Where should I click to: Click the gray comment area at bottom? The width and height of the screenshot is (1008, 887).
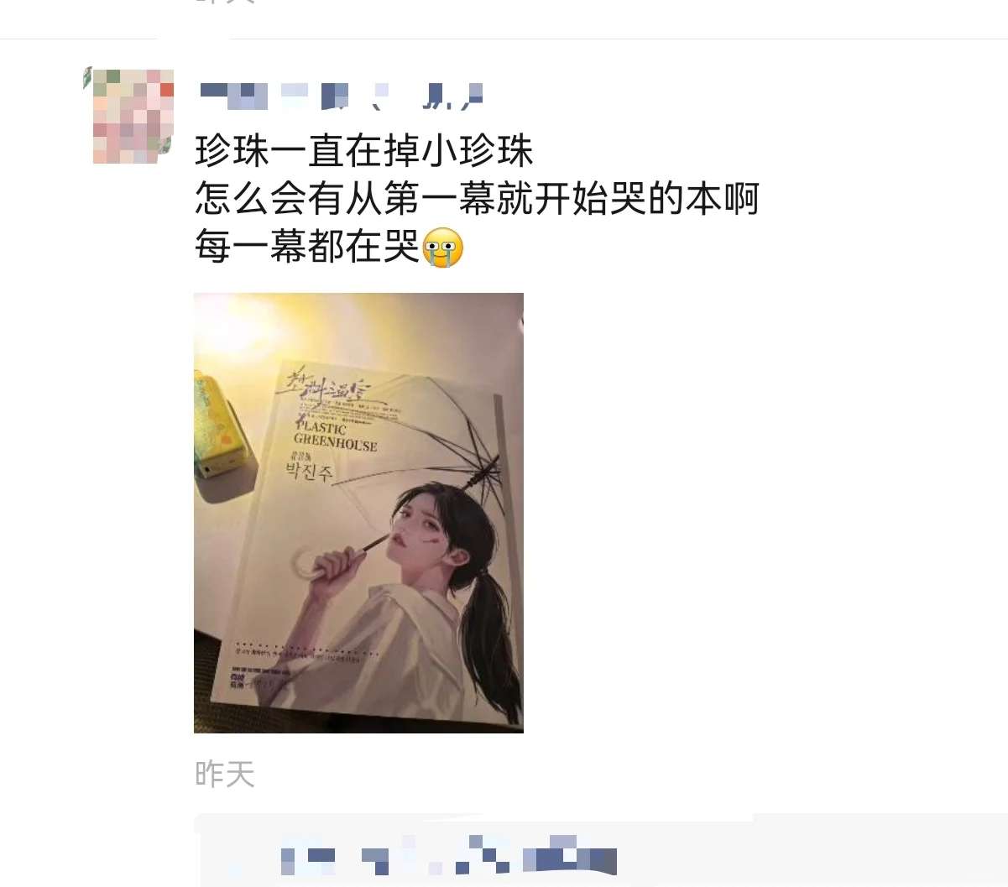601,850
